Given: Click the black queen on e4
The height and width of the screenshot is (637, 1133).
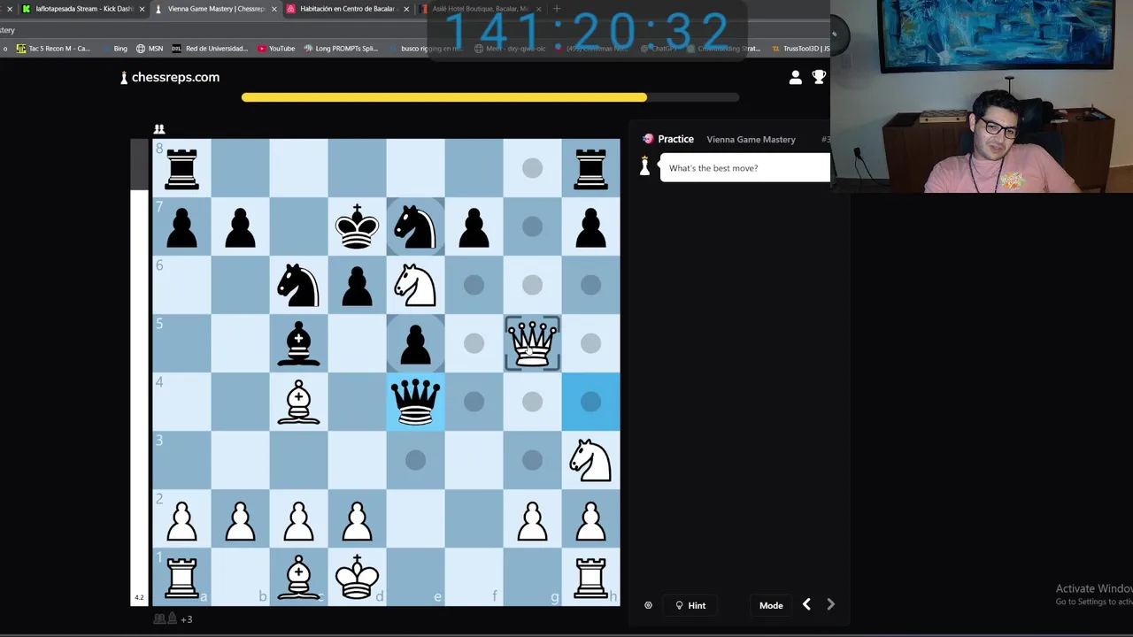Looking at the screenshot, I should (415, 402).
